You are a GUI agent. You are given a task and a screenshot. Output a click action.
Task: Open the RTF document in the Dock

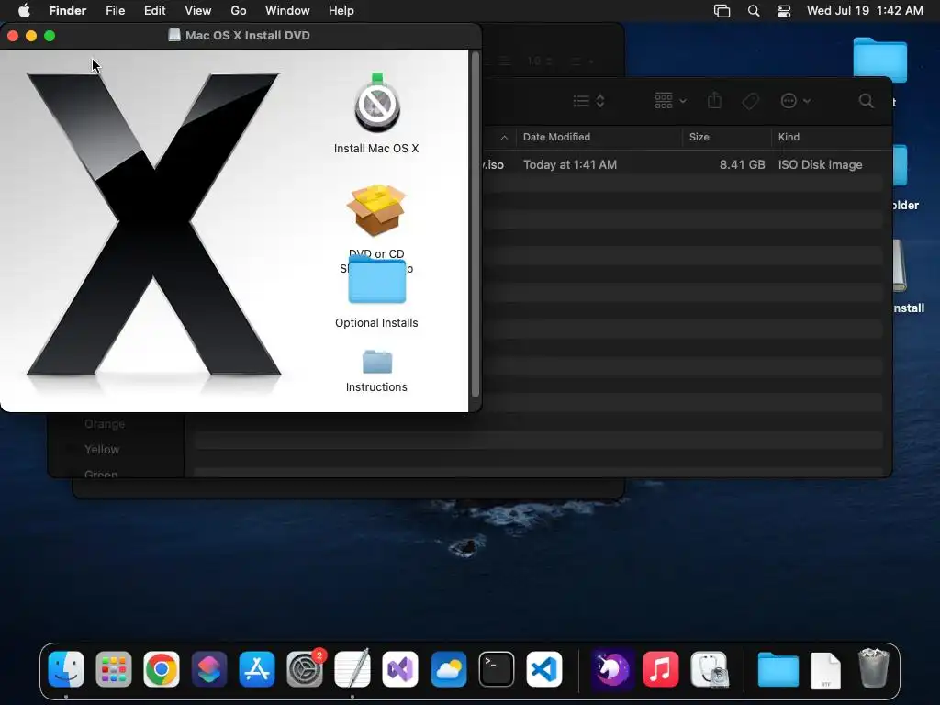[825, 670]
